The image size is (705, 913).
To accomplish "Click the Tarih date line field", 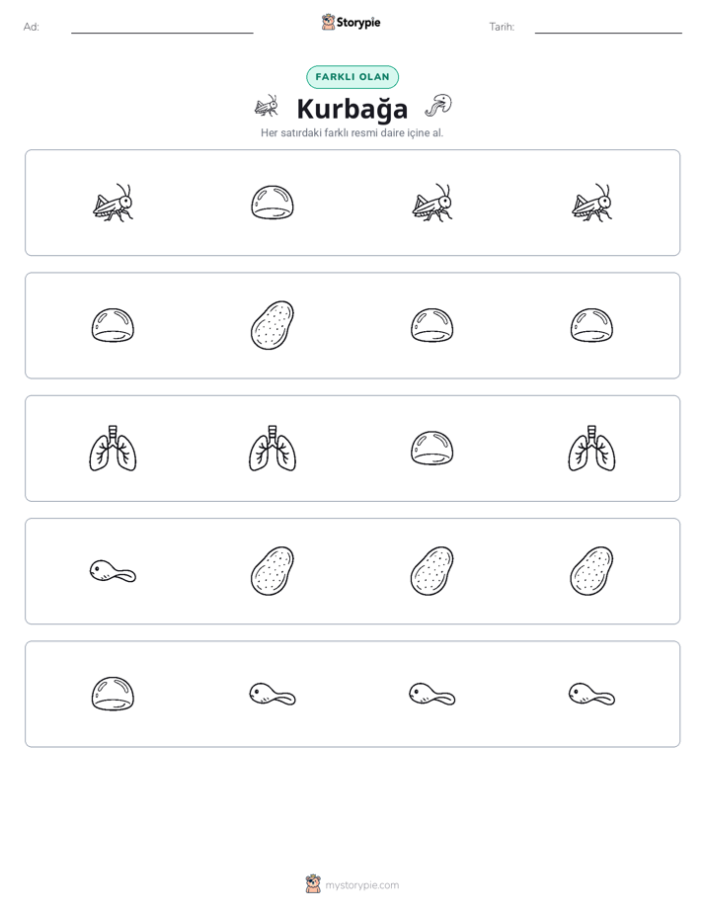I will pos(608,28).
